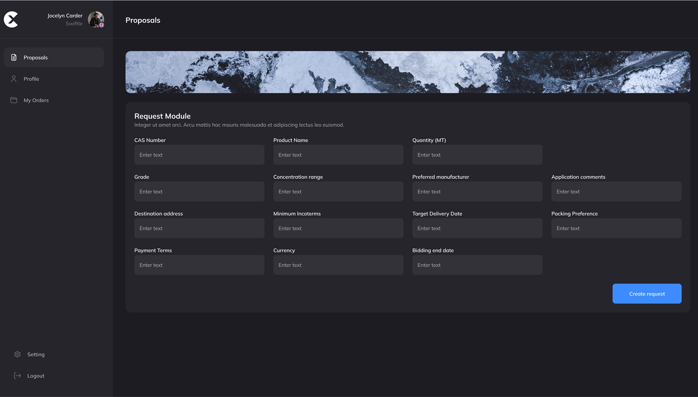Screen dimensions: 698x397
Task: Open My Orders from the sidebar
Action: (x=36, y=100)
